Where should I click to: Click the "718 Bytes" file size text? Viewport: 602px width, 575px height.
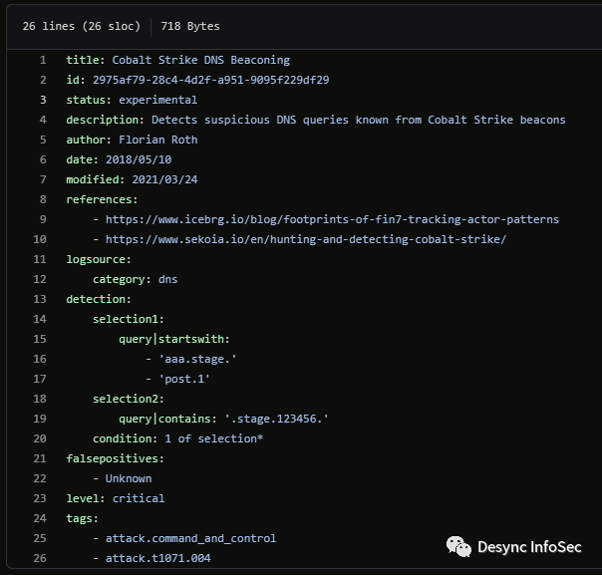(190, 26)
